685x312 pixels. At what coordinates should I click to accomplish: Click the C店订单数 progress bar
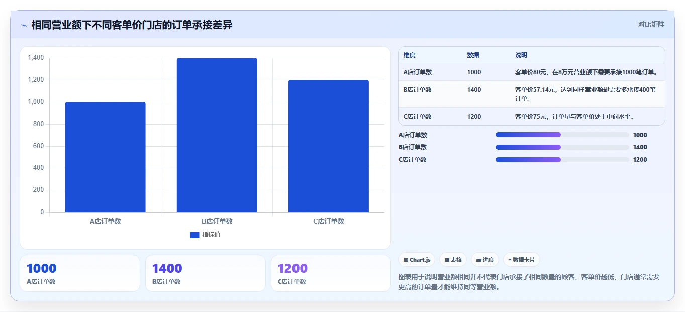pyautogui.click(x=562, y=160)
